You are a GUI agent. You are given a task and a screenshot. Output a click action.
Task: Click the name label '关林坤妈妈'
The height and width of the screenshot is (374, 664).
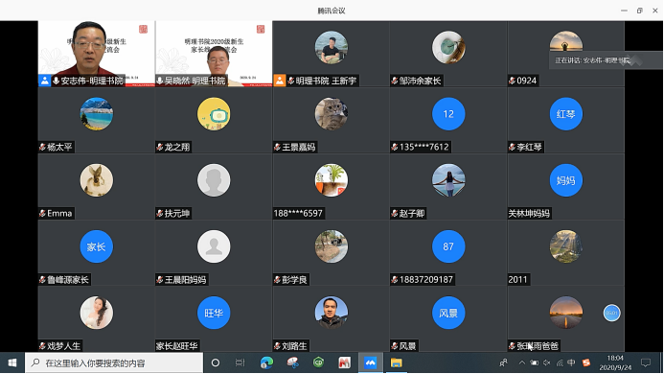coord(529,213)
